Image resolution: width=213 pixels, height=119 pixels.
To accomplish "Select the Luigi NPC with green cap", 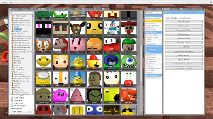I will click(x=129, y=45).
